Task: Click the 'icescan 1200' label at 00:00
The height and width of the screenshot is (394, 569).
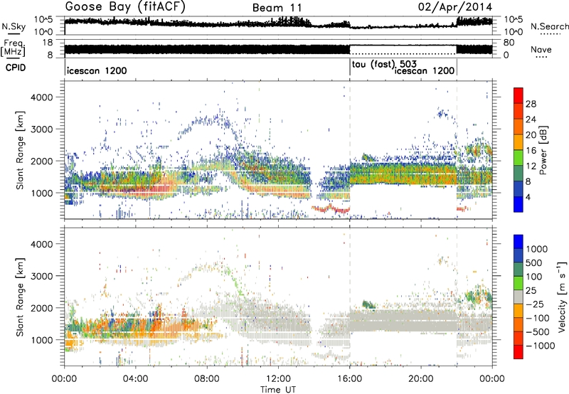Action: point(97,70)
